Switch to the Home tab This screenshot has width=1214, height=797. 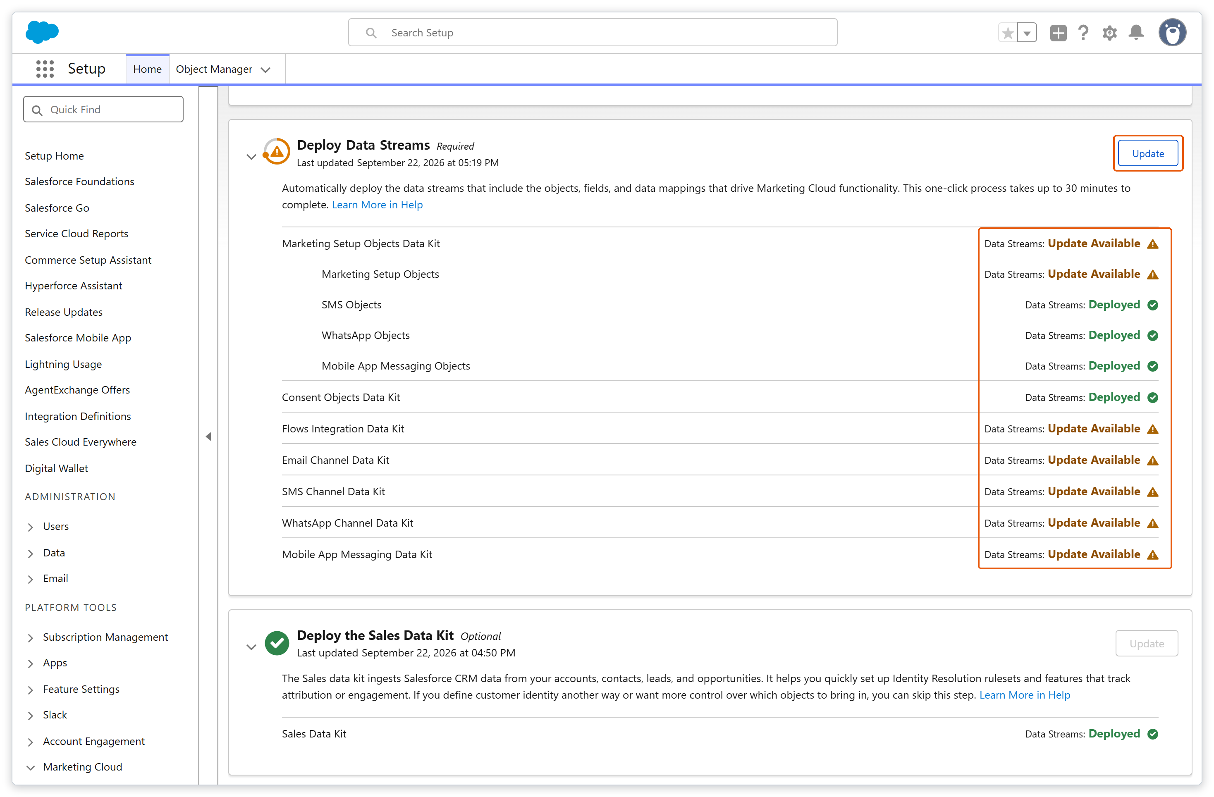click(x=148, y=69)
